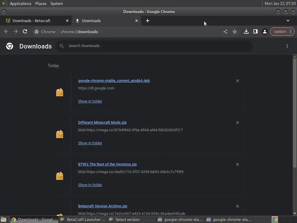Close the Downloads - Betacraft tab
Screen dimensions: 297x223
(x=67, y=21)
